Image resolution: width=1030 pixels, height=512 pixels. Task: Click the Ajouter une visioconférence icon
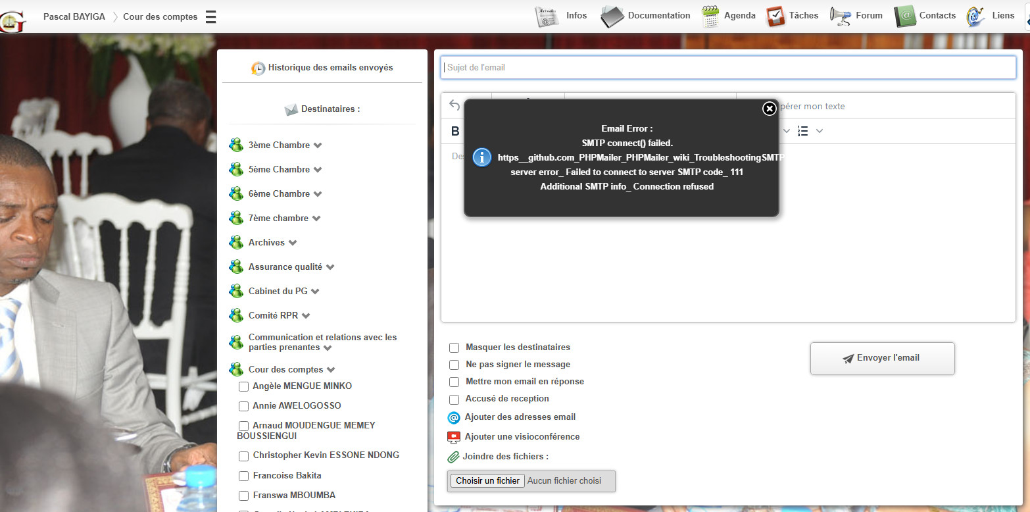454,436
